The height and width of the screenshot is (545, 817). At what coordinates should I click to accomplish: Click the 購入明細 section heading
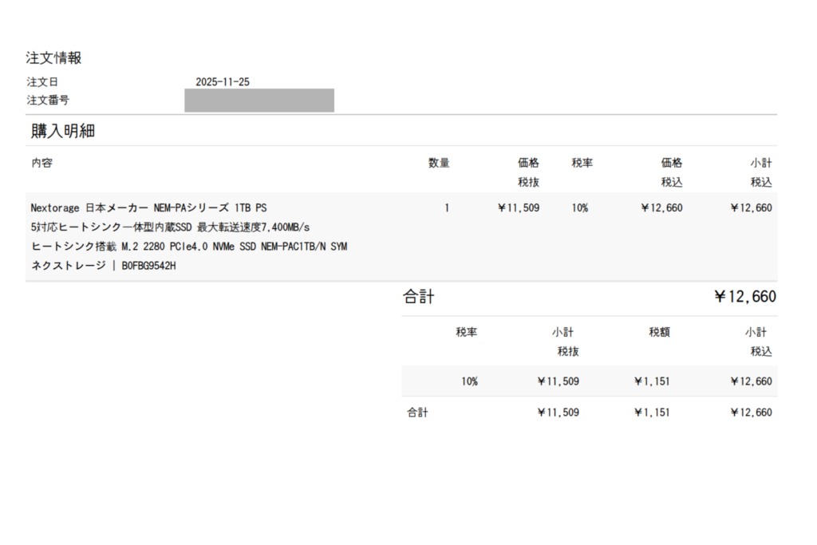pos(63,132)
